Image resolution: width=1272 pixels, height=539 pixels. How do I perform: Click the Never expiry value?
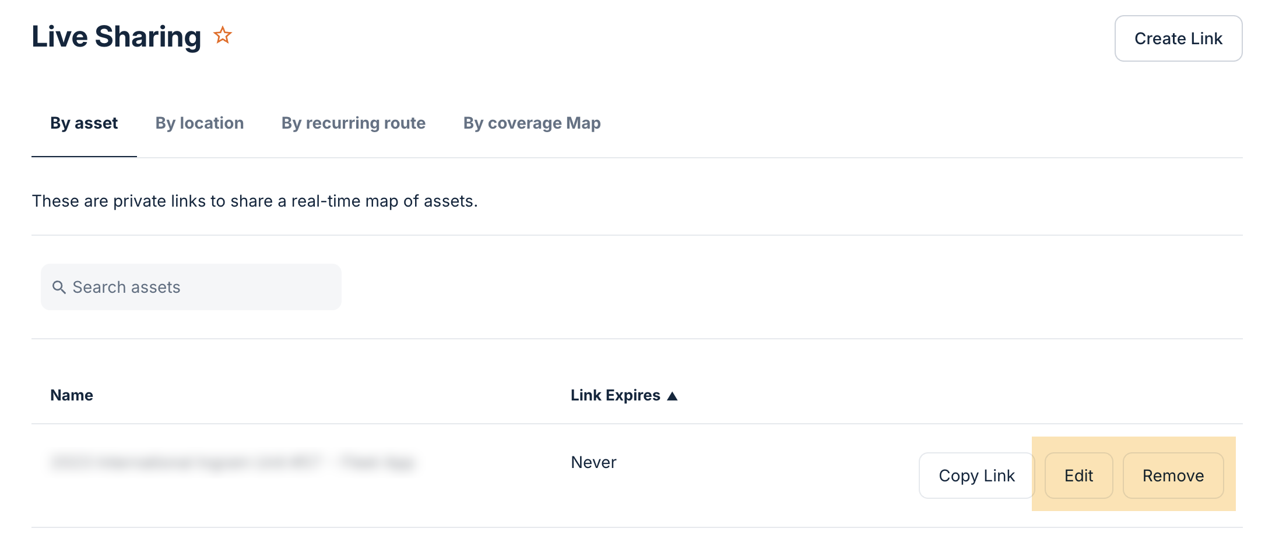pos(593,462)
